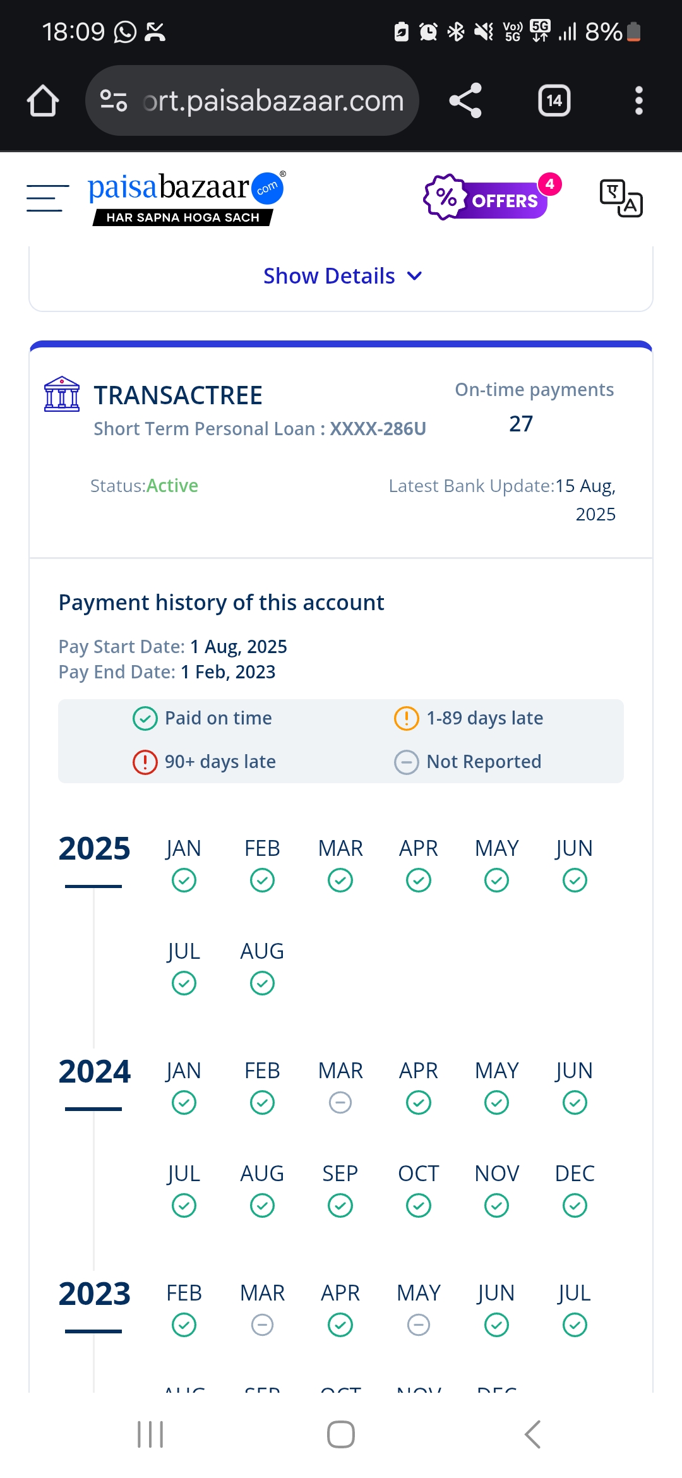Tap the August 2025 paid-on-time checkmark

point(262,983)
